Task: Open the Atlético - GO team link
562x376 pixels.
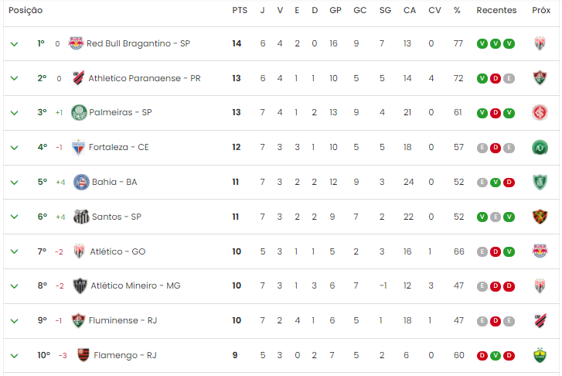Action: click(118, 251)
